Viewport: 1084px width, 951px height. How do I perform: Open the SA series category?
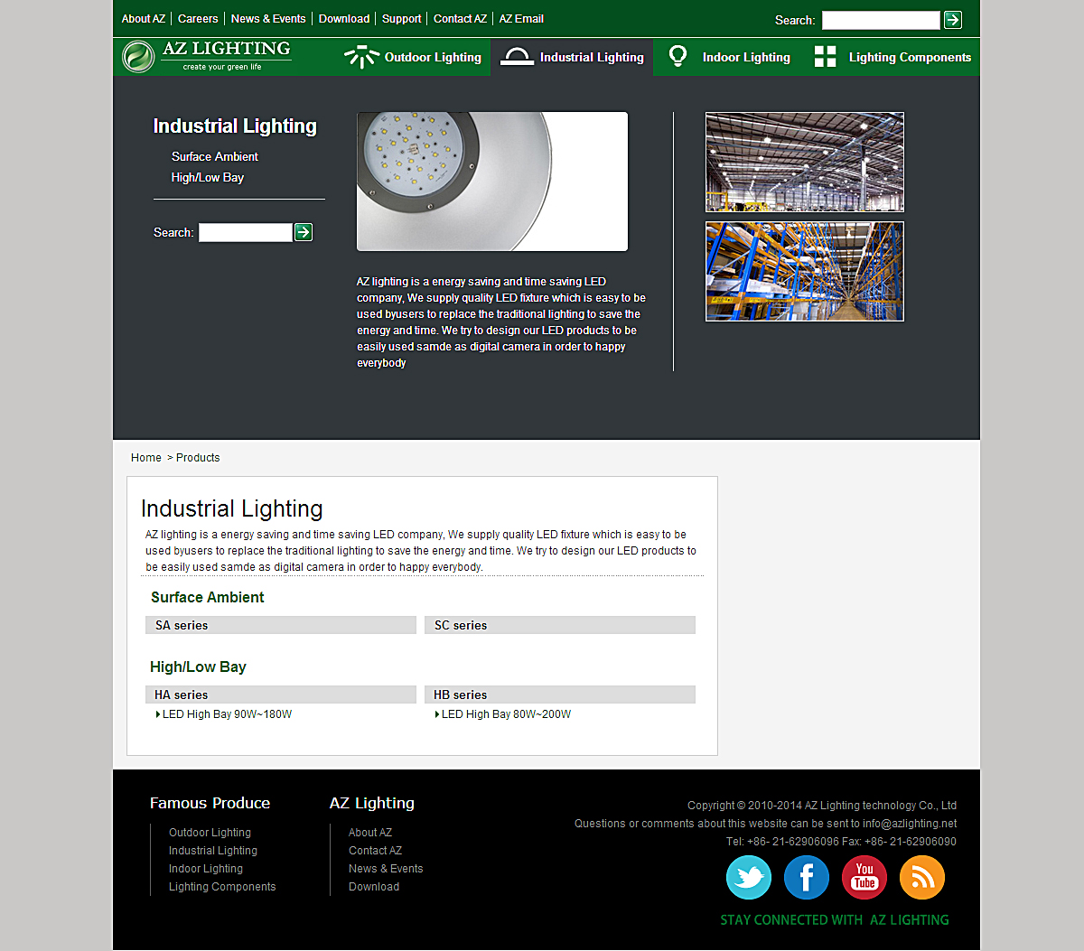[281, 625]
